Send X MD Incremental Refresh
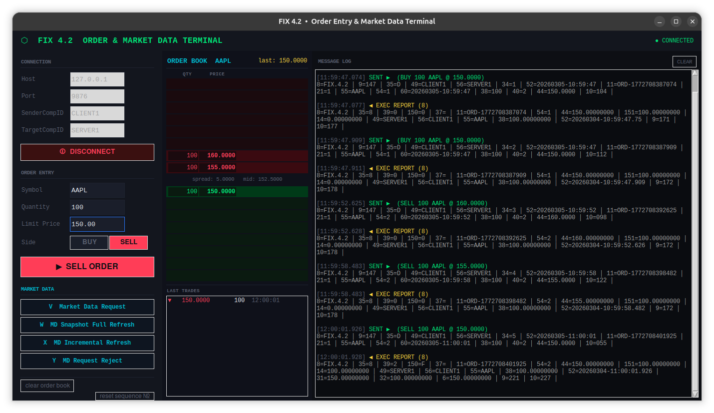Screen dimensions: 714x413 coord(87,343)
